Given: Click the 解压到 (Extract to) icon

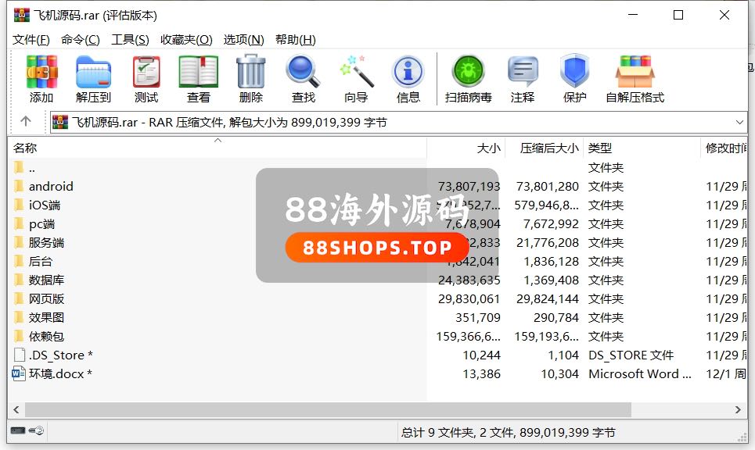Looking at the screenshot, I should [93, 79].
